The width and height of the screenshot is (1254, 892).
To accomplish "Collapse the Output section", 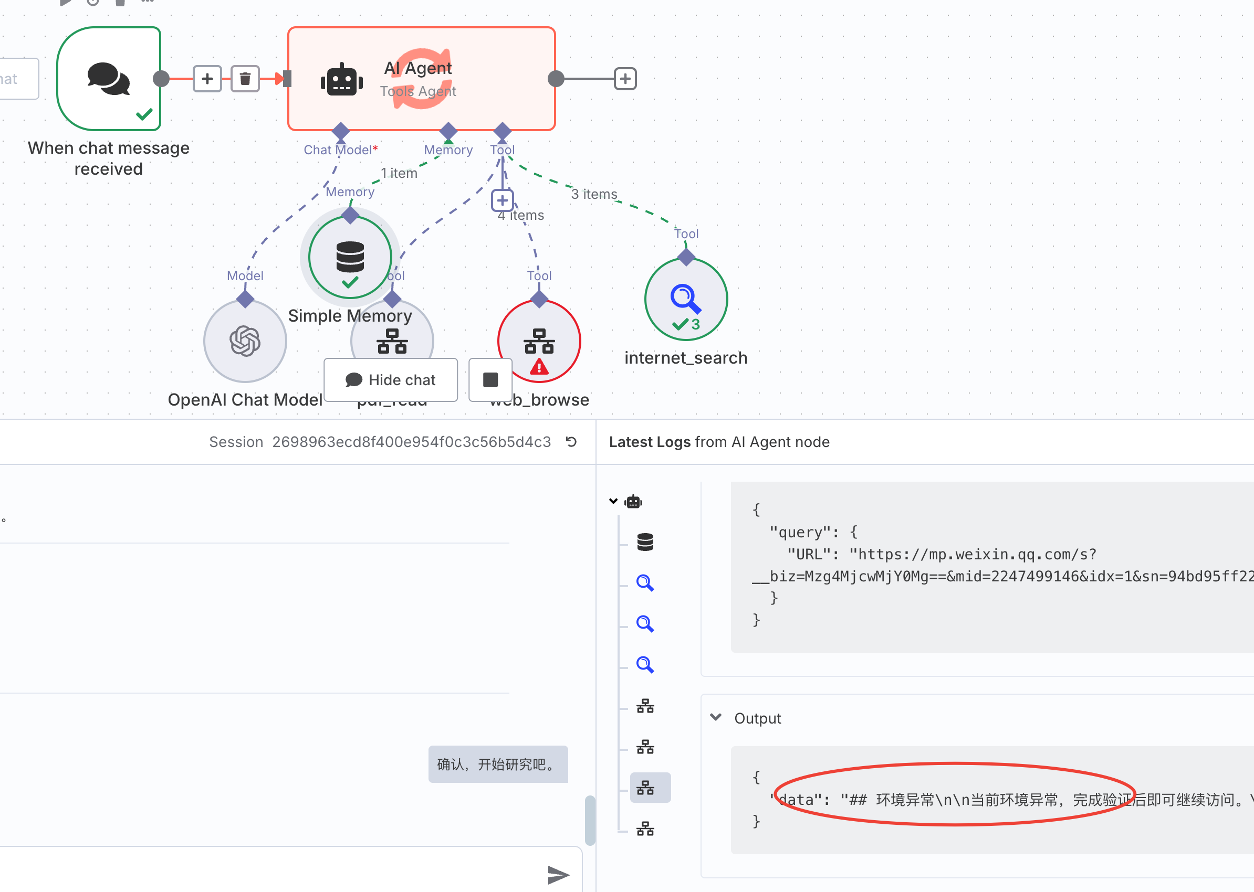I will coord(716,717).
